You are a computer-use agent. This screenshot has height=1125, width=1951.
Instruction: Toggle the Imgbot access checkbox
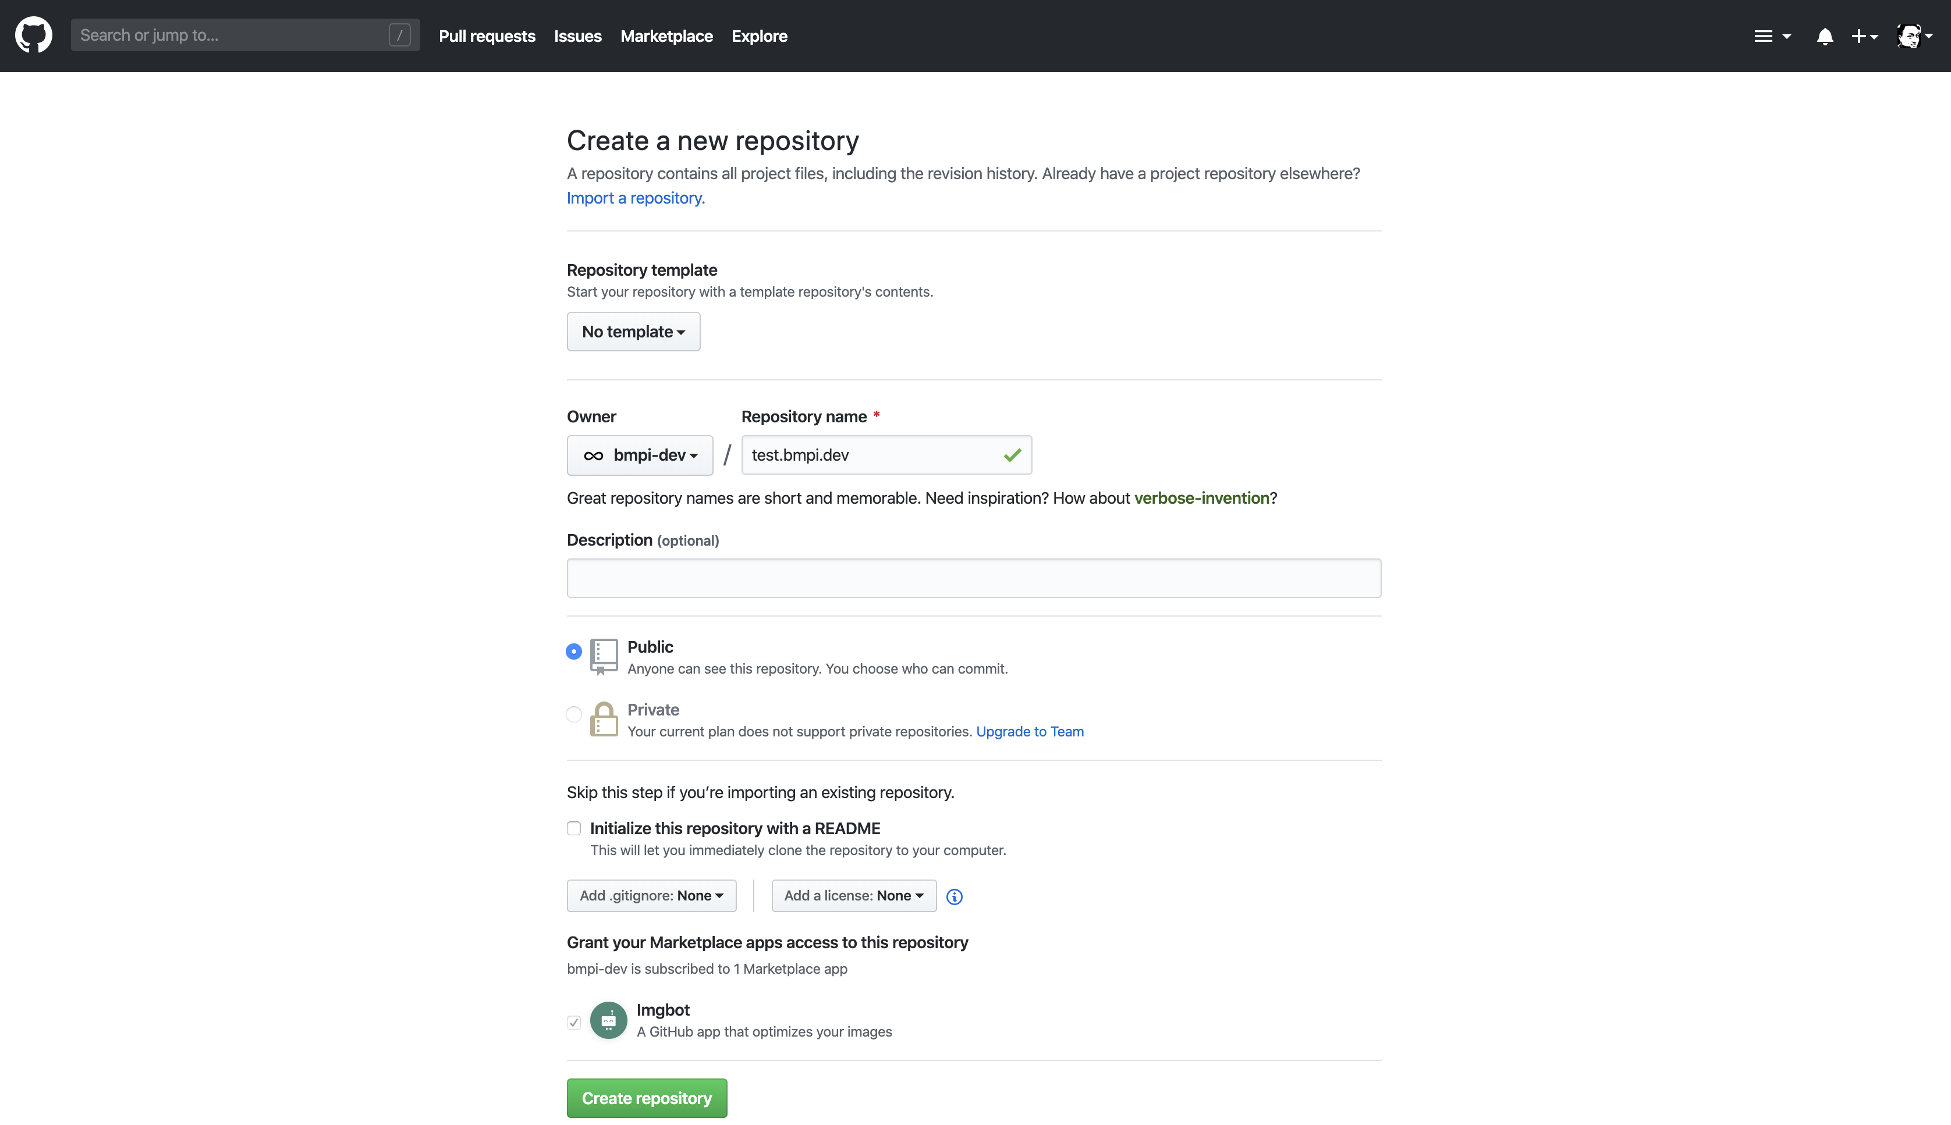(573, 1022)
